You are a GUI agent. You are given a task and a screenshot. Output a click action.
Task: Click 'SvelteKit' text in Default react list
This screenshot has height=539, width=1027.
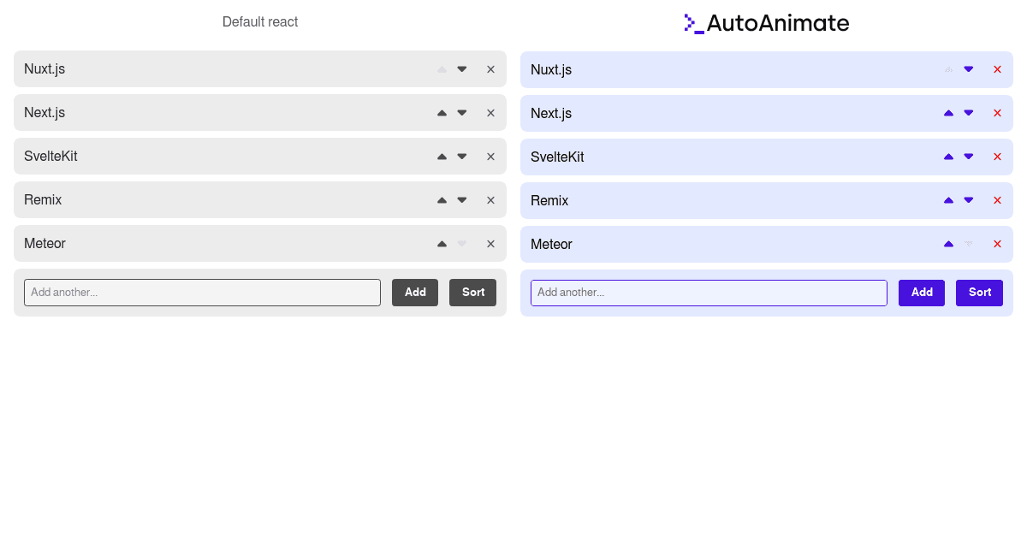50,157
